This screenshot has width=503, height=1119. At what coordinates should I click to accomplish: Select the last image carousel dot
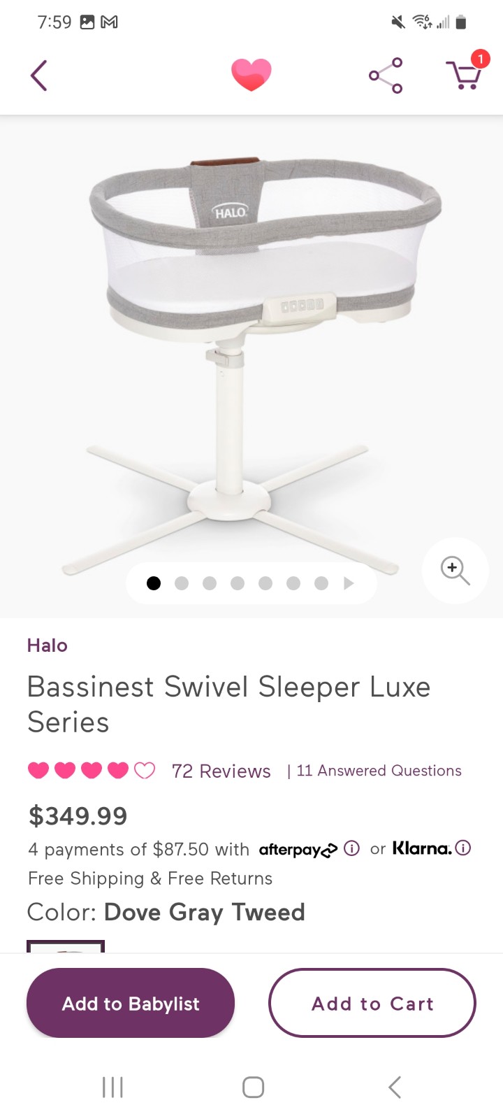click(x=321, y=583)
